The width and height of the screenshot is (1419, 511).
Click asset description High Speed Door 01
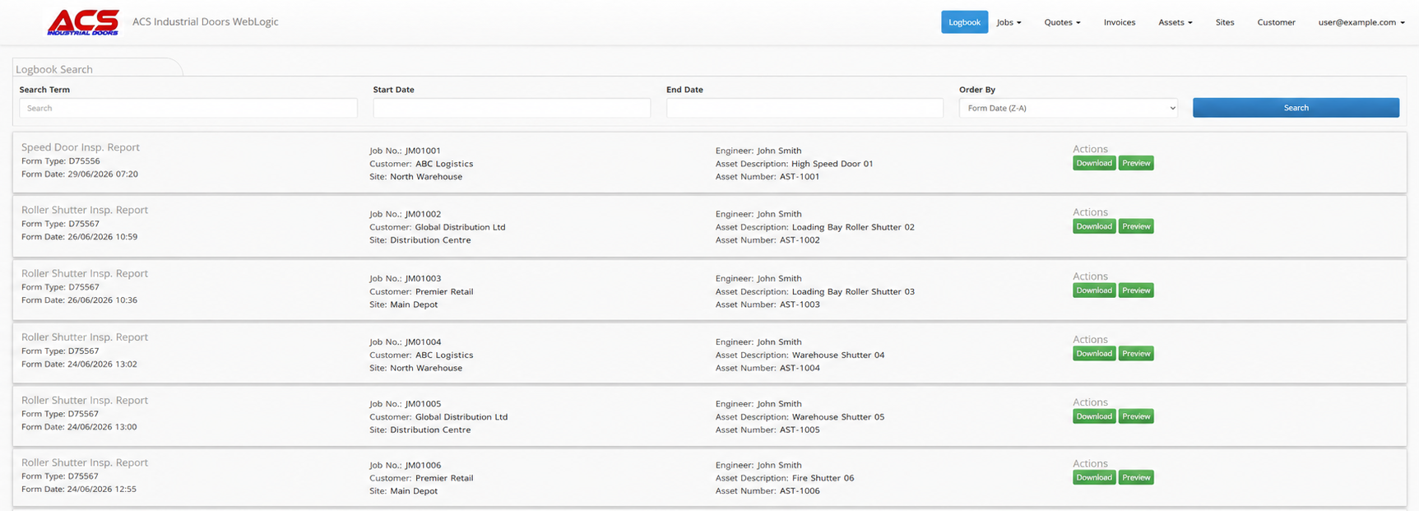832,164
